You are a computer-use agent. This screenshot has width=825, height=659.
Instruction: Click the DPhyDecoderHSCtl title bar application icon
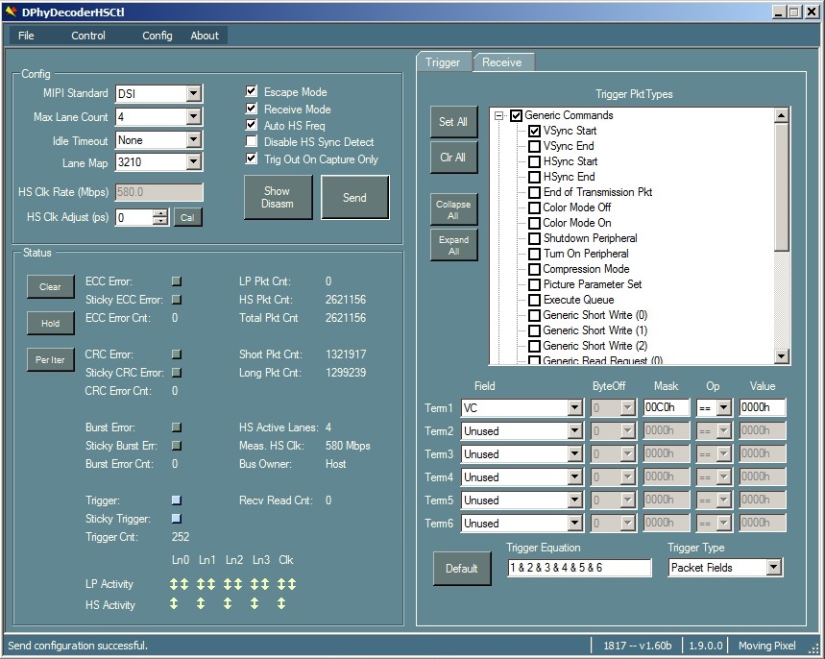tap(10, 12)
